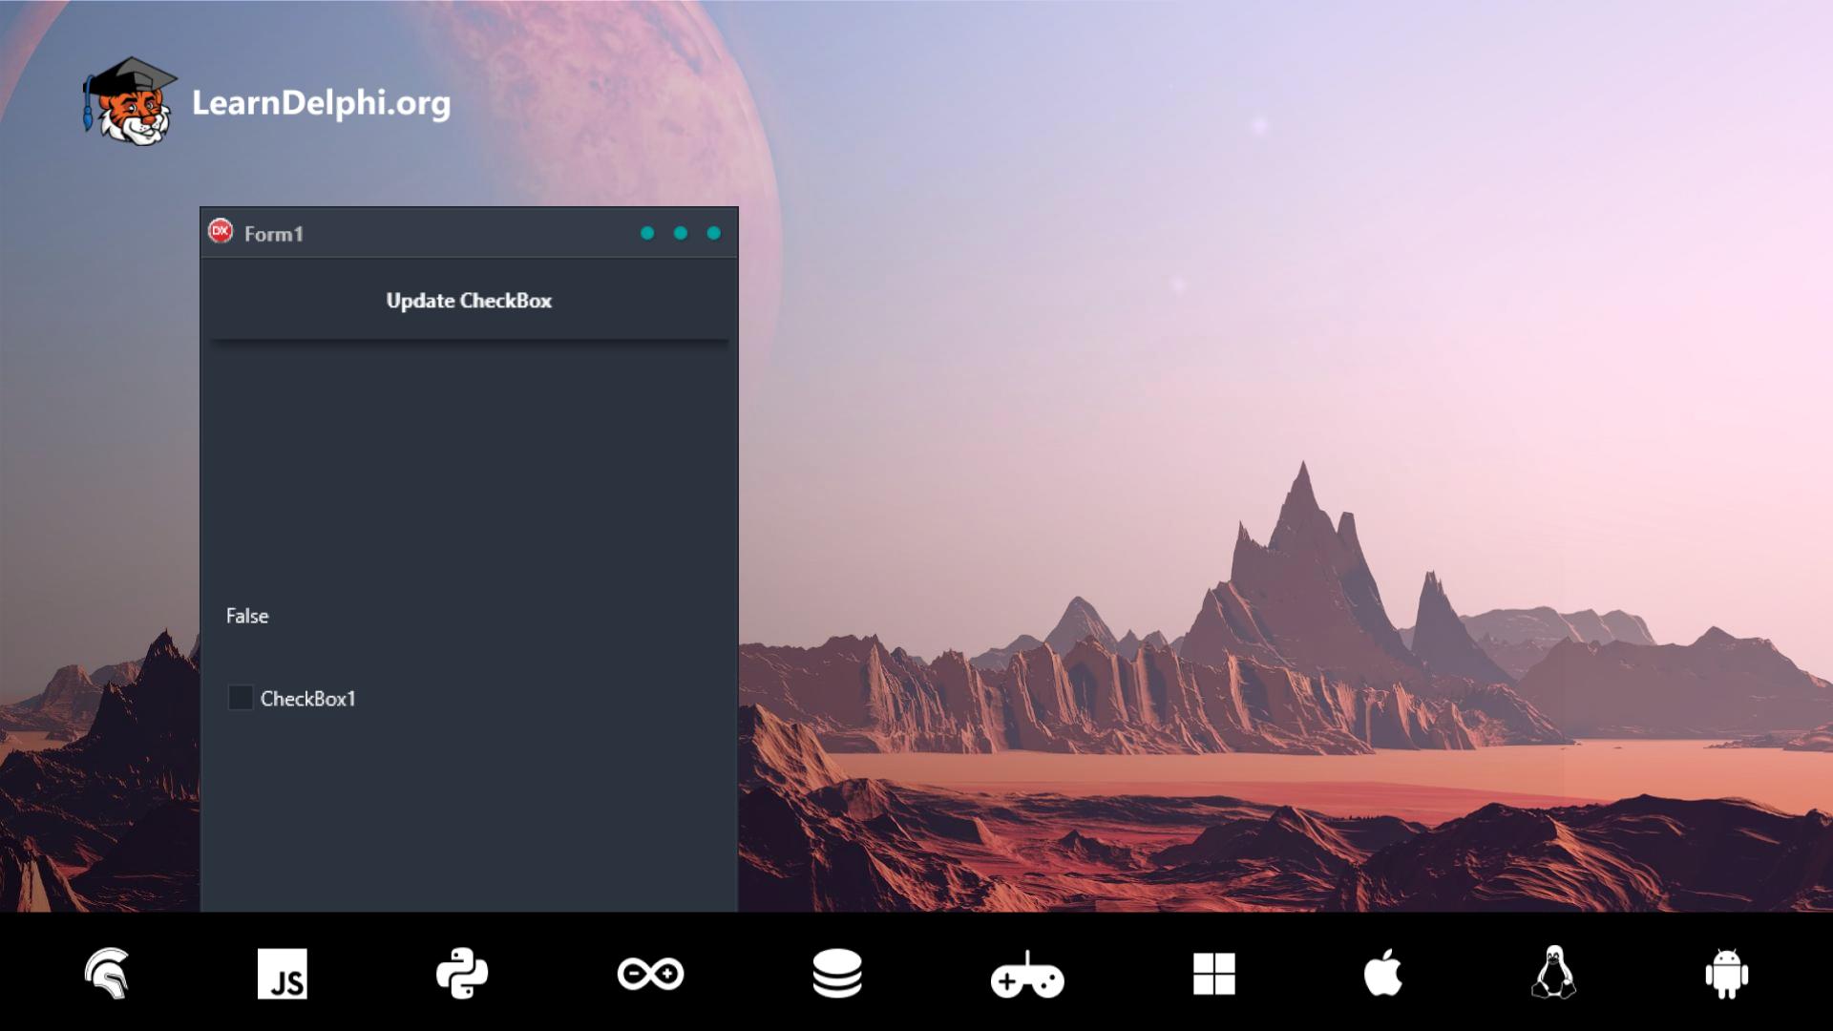Screen dimensions: 1833x1031
Task: Click the Windows logo icon
Action: pyautogui.click(x=1213, y=974)
